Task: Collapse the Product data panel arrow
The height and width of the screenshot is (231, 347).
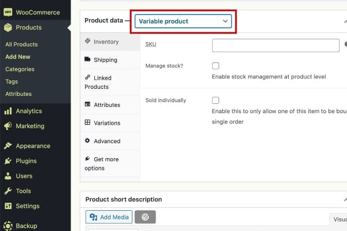Action: coord(345,21)
